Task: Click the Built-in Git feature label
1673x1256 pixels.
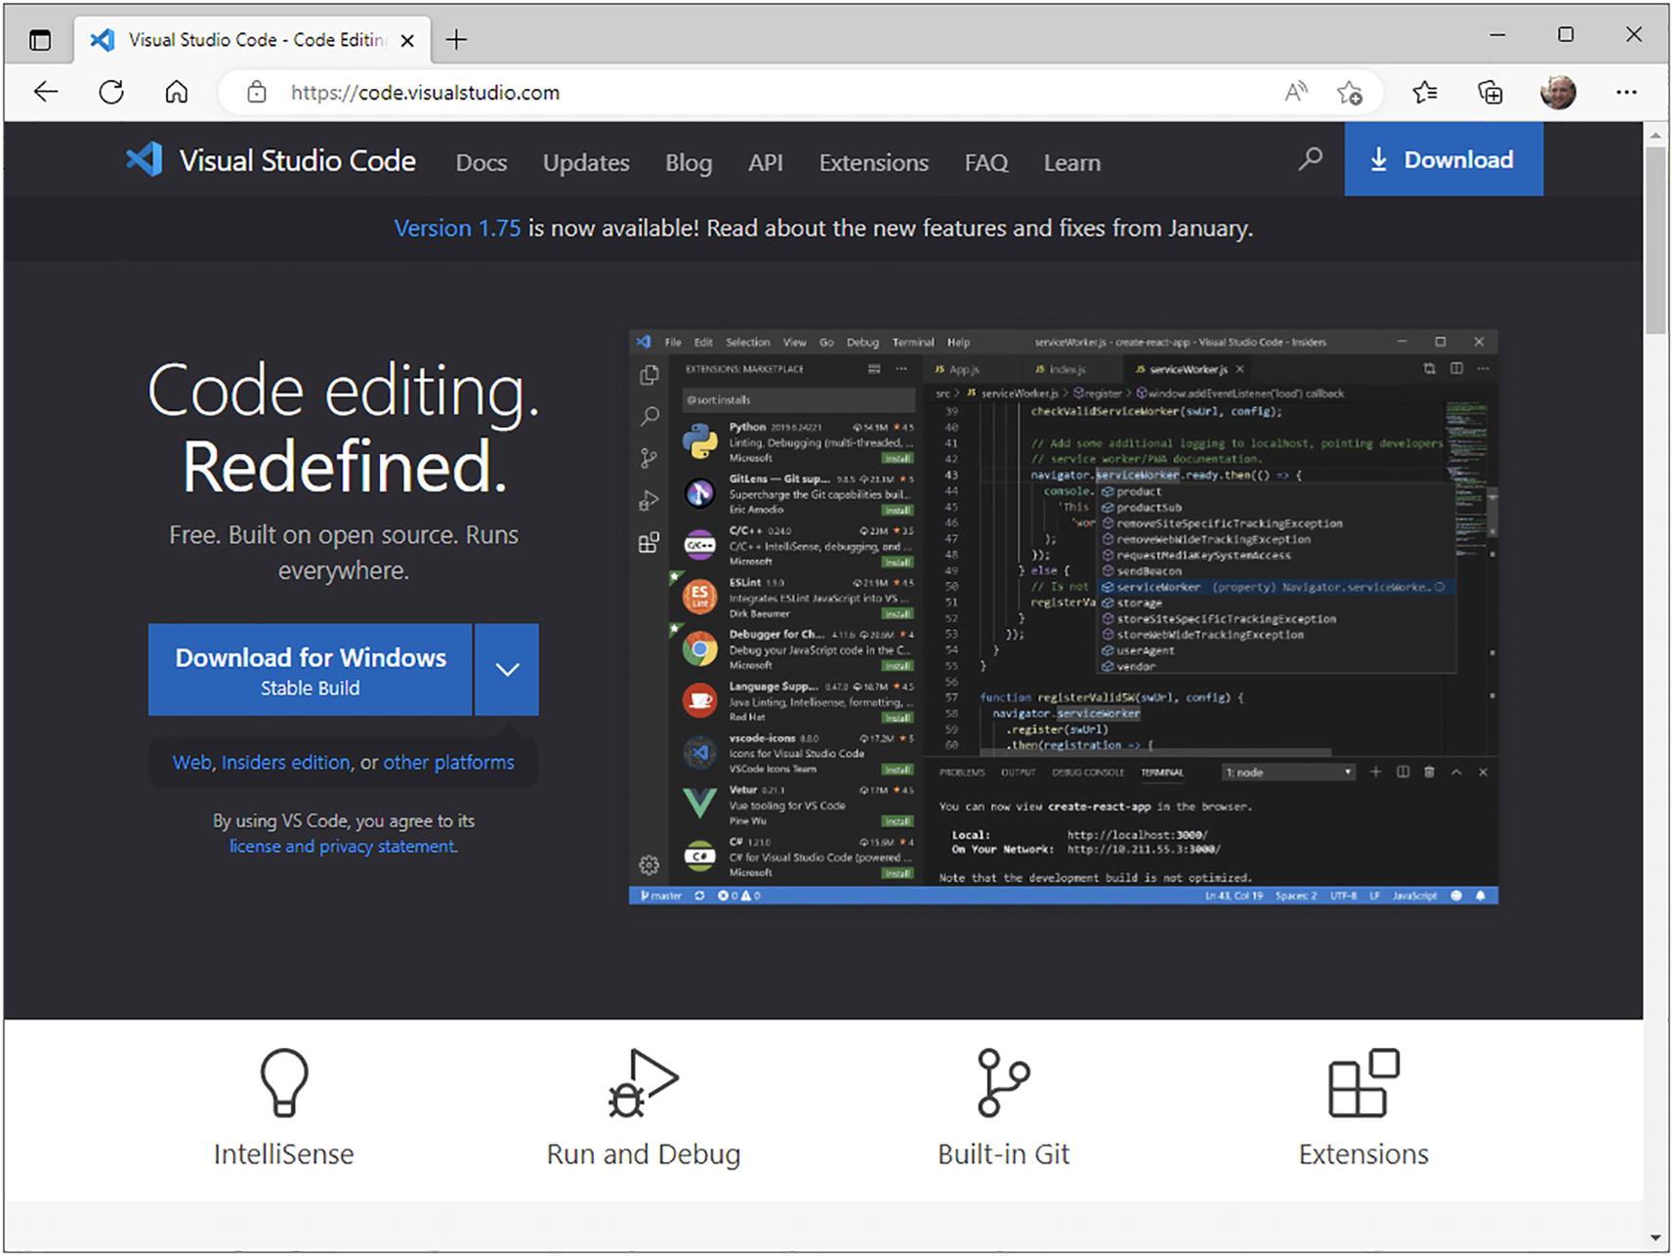Action: (x=1004, y=1154)
